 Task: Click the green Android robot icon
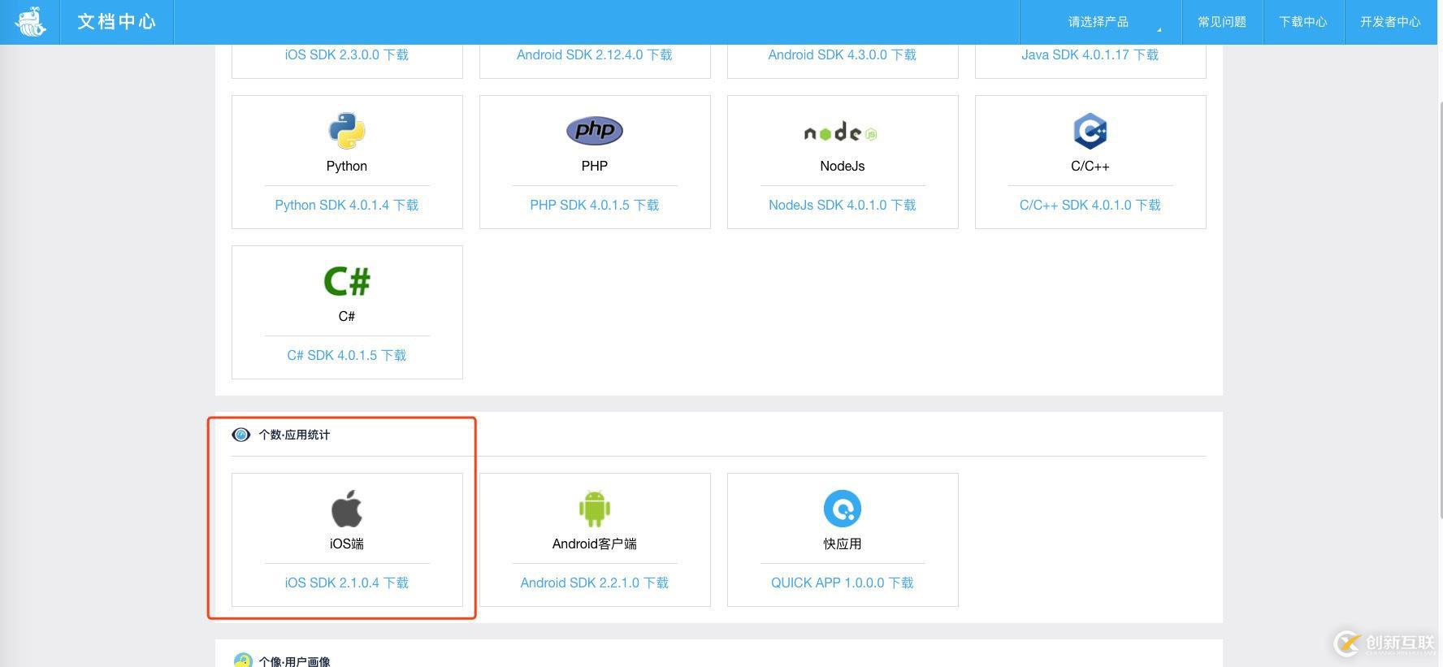tap(595, 509)
